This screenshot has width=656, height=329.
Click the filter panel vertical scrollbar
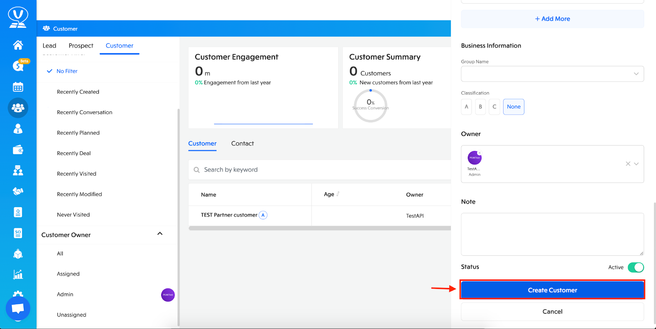[x=178, y=217]
